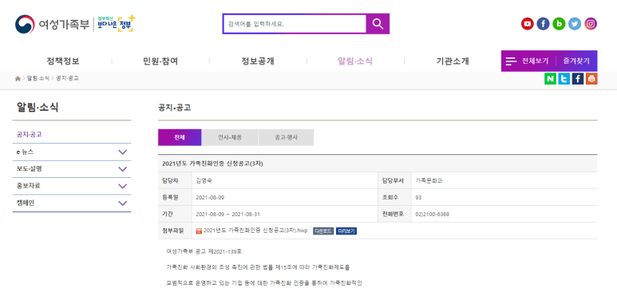
Task: Click post title 2021년도 가족친화인증 신청공고(3차)
Action: (x=212, y=164)
